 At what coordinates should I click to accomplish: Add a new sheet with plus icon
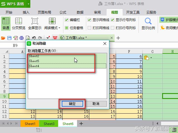tap(81, 124)
